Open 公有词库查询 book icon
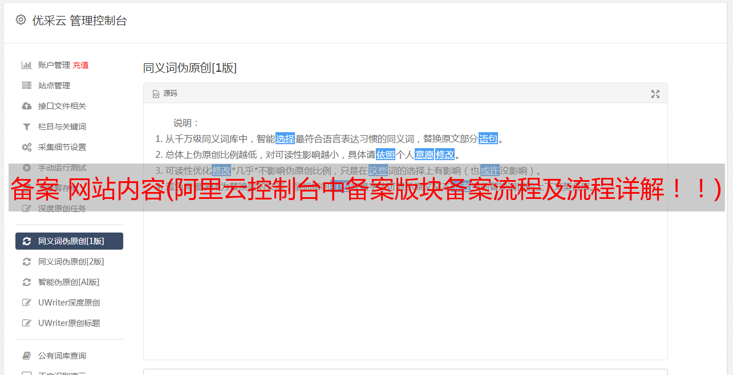The height and width of the screenshot is (375, 733). 26,356
